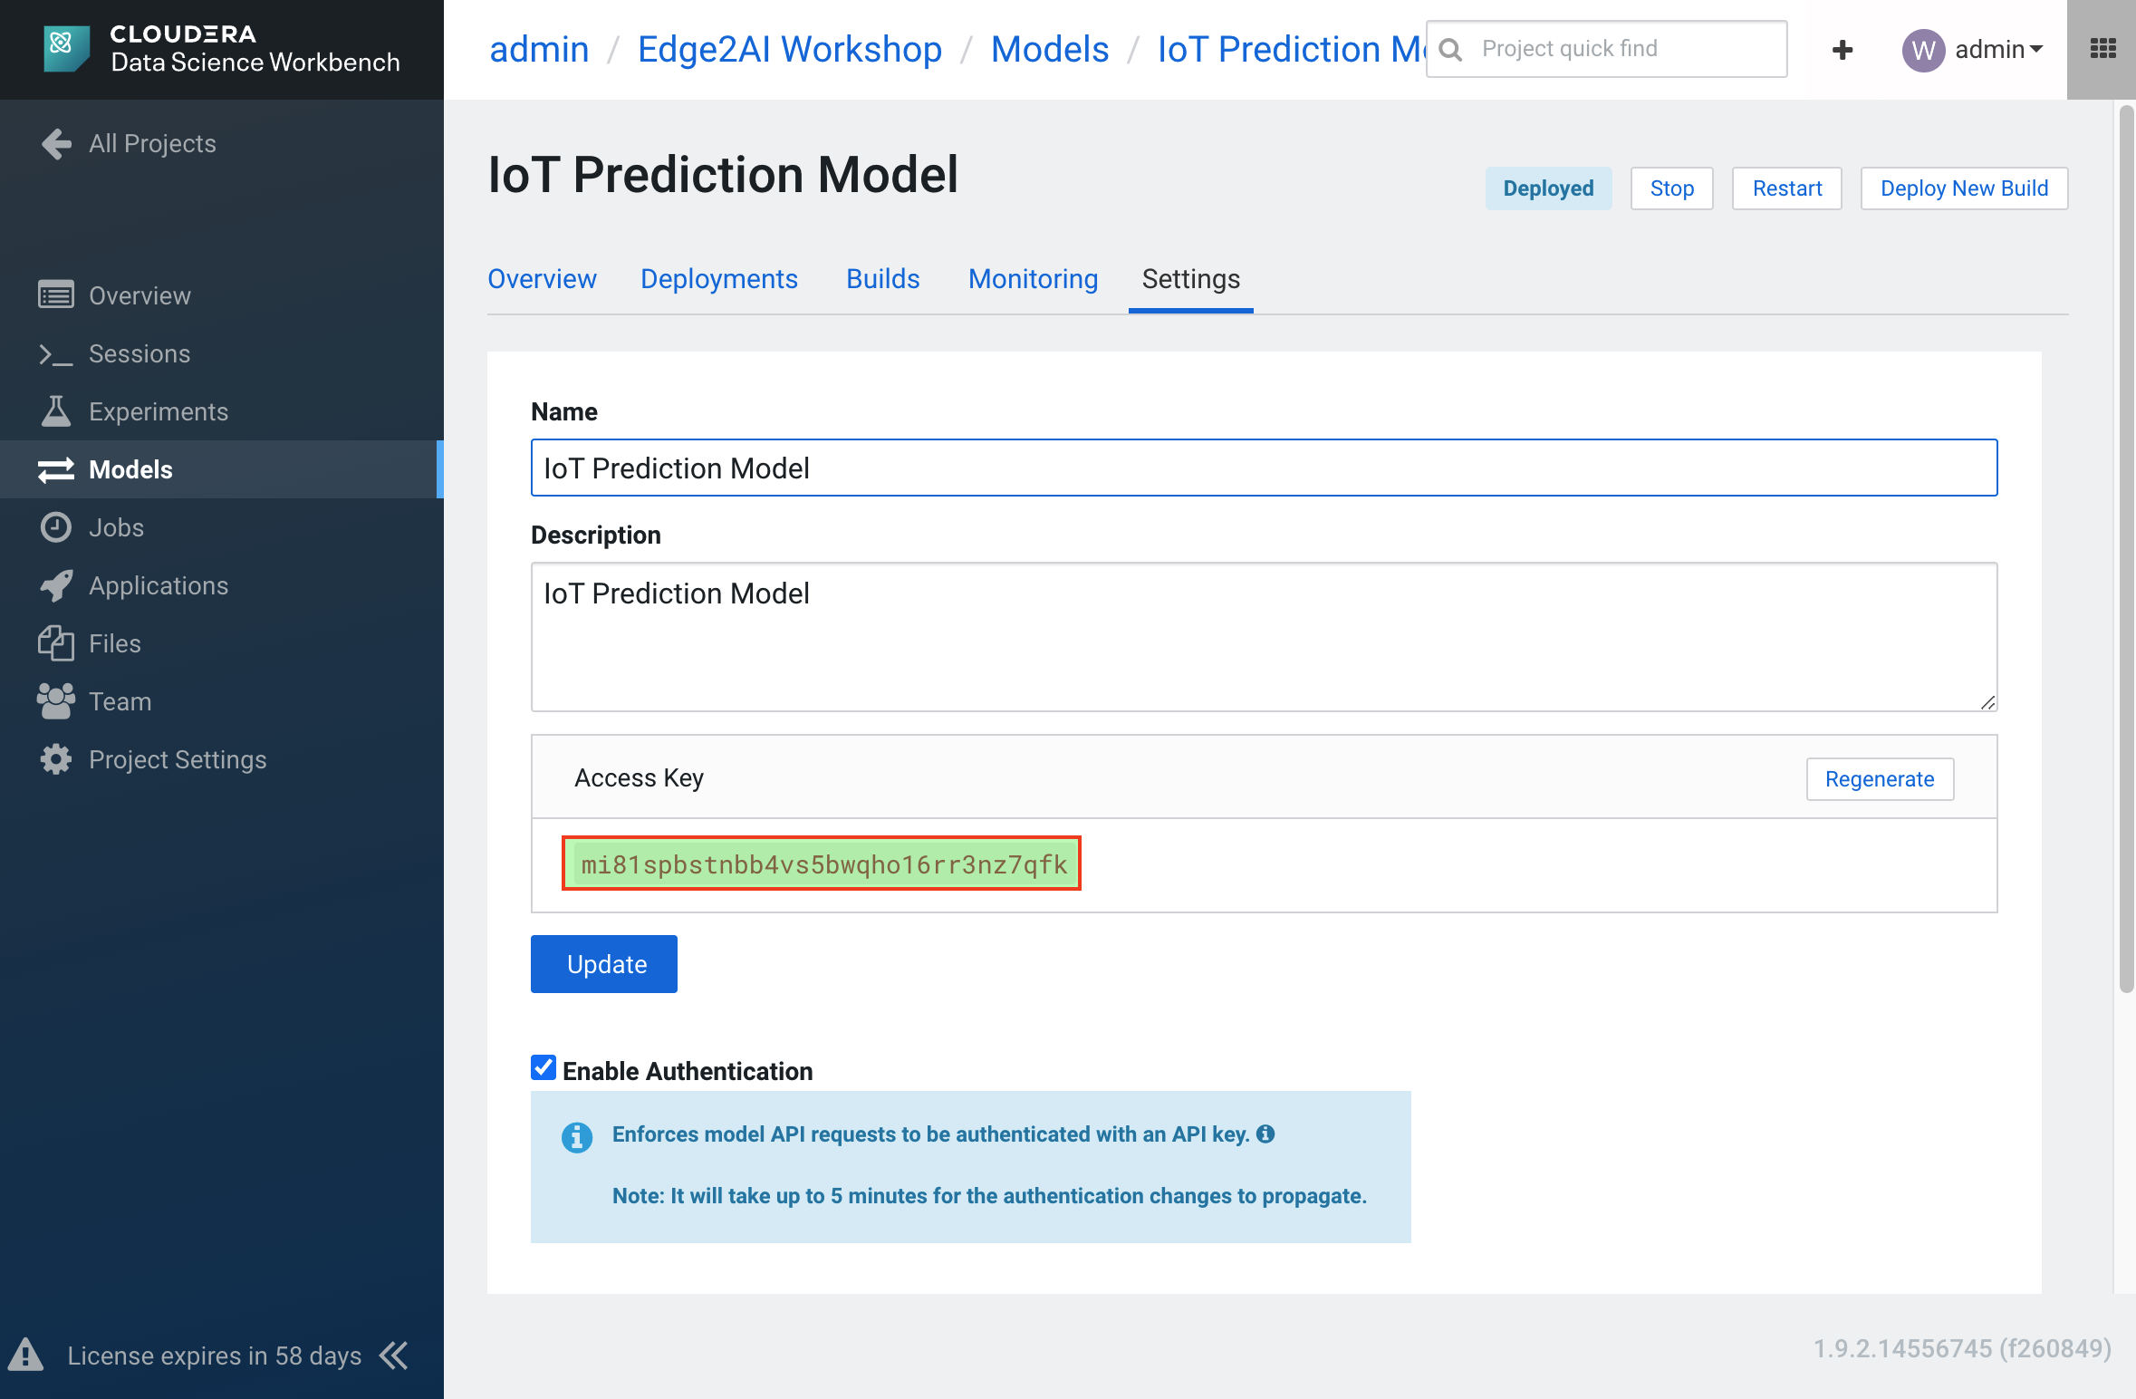Click the Experiments icon in sidebar
Screen dimensions: 2136x1399
(x=56, y=410)
